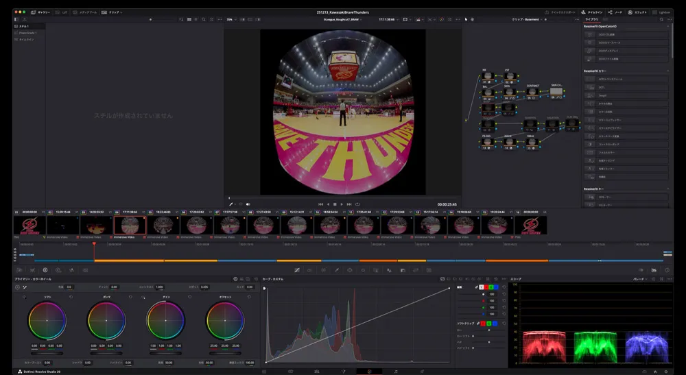
Task: Reset the Gain (ゲイン) color wheel
Action: coord(189,298)
